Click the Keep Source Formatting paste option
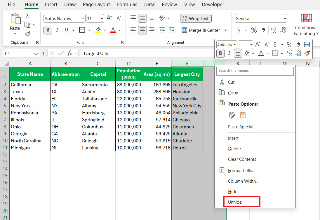This screenshot has height=220, width=320. 232,115
